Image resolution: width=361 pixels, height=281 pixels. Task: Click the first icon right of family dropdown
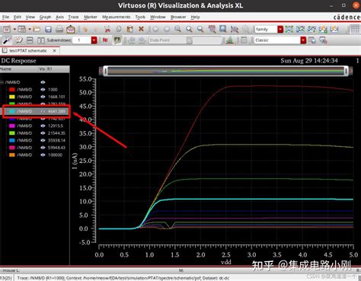click(x=289, y=29)
